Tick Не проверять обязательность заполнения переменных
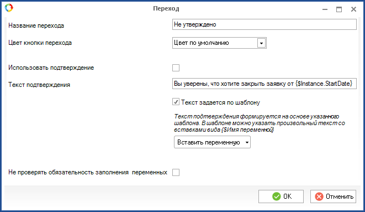 pos(176,172)
